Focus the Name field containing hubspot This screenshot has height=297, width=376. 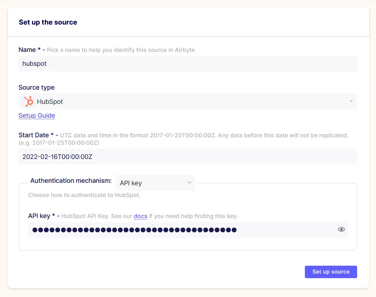click(188, 64)
